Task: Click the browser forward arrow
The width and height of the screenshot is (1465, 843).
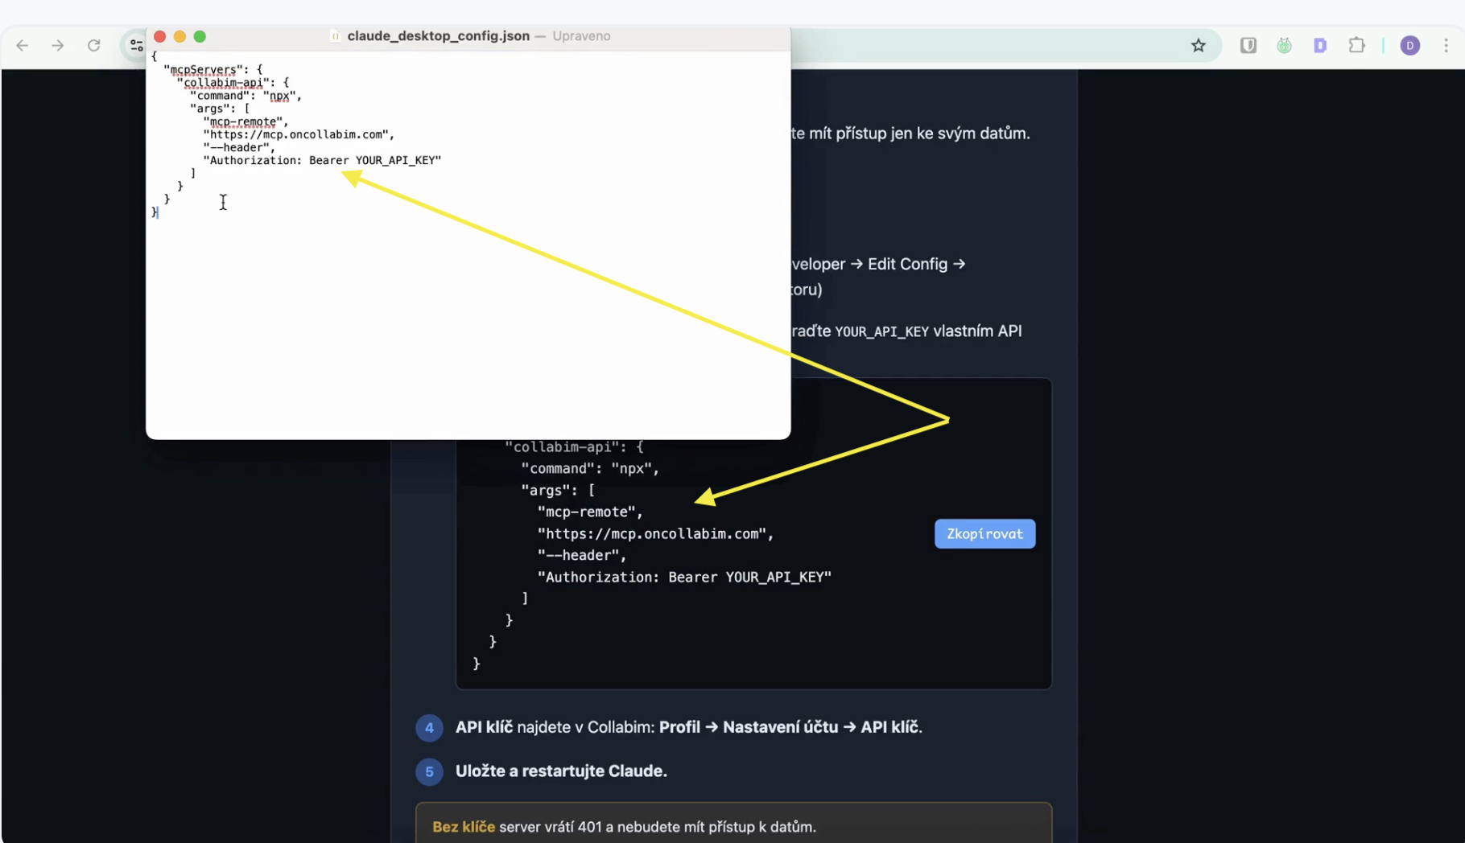Action: (58, 46)
